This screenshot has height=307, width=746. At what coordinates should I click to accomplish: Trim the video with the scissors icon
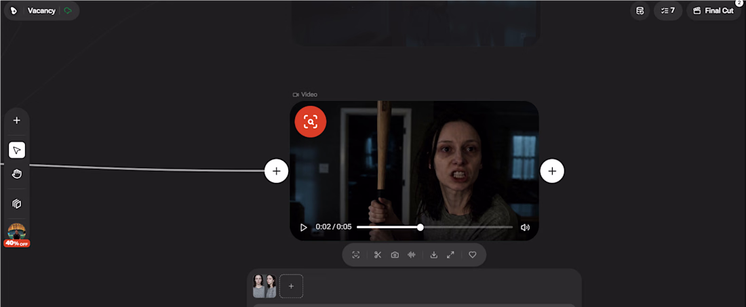[378, 255]
